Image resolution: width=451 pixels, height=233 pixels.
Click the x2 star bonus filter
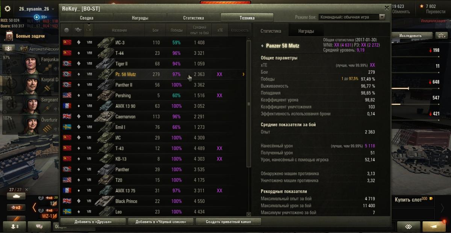pyautogui.click(x=16, y=207)
